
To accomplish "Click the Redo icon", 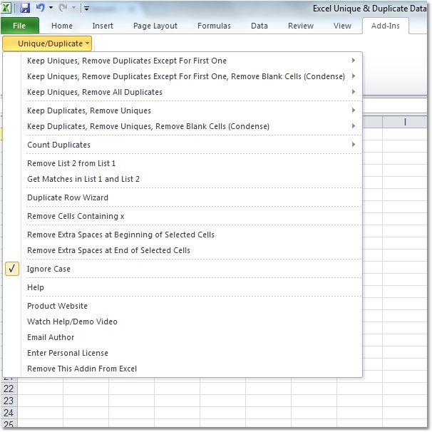I will [x=63, y=8].
